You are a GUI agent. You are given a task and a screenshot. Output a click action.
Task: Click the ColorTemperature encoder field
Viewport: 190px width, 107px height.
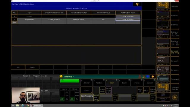(x=87, y=97)
